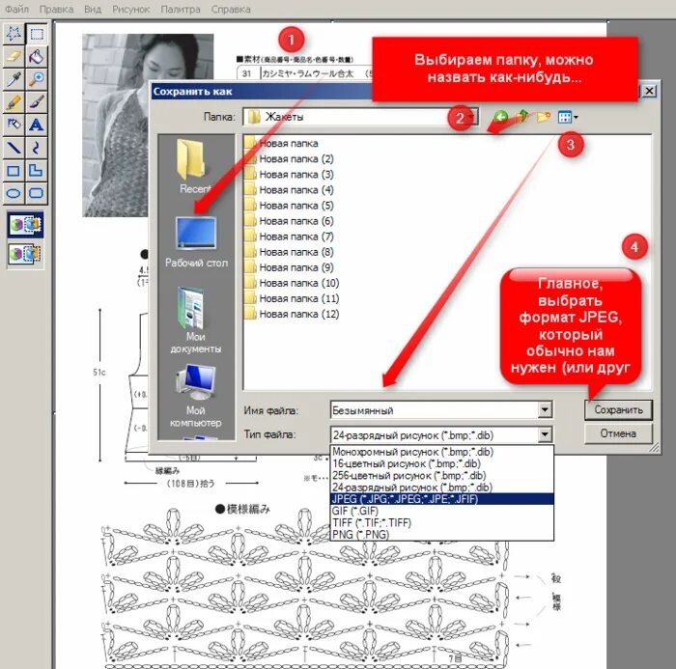Screen dimensions: 676x669
Task: Select the Free-form select tool
Action: click(14, 34)
